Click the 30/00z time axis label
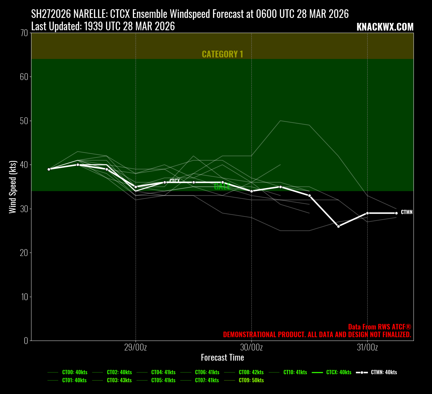 point(251,347)
